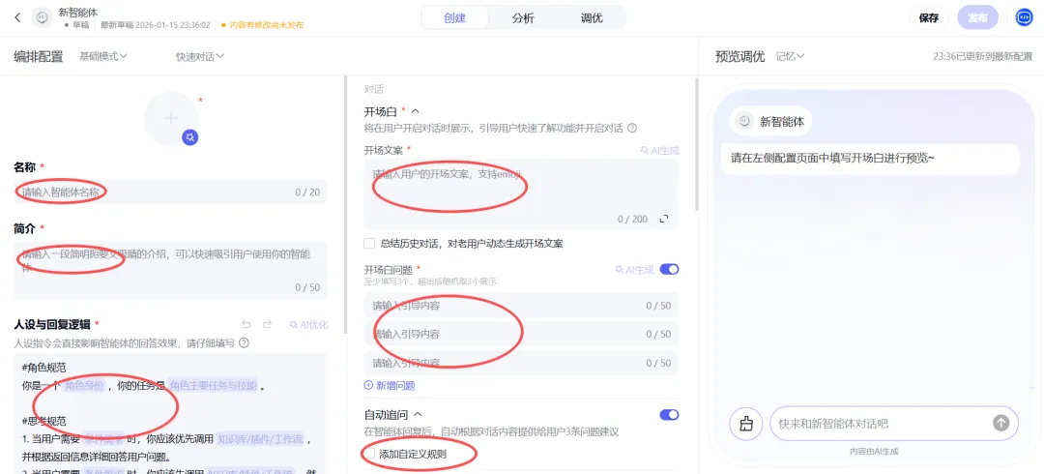Click the redo arrow in 人设与回复逻辑
This screenshot has height=474, width=1044.
click(268, 324)
